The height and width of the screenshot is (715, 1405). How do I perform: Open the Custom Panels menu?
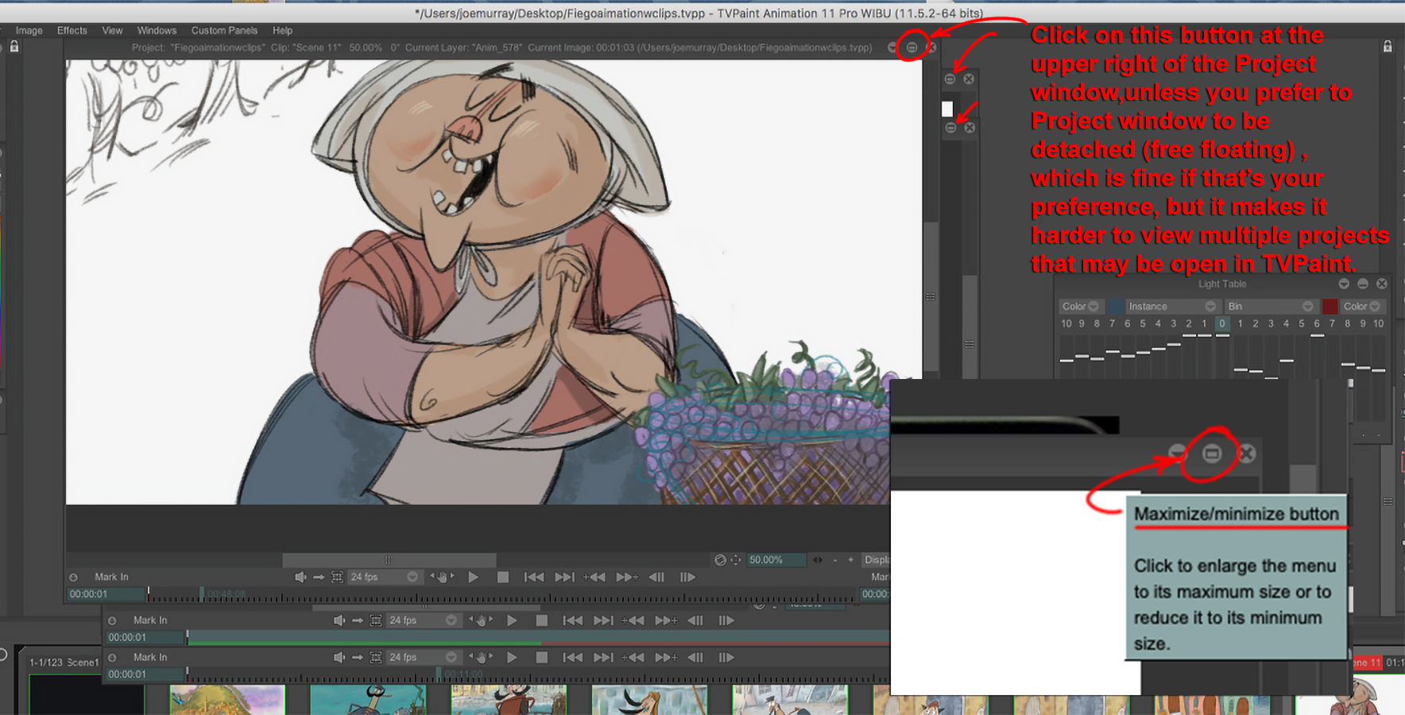click(224, 30)
